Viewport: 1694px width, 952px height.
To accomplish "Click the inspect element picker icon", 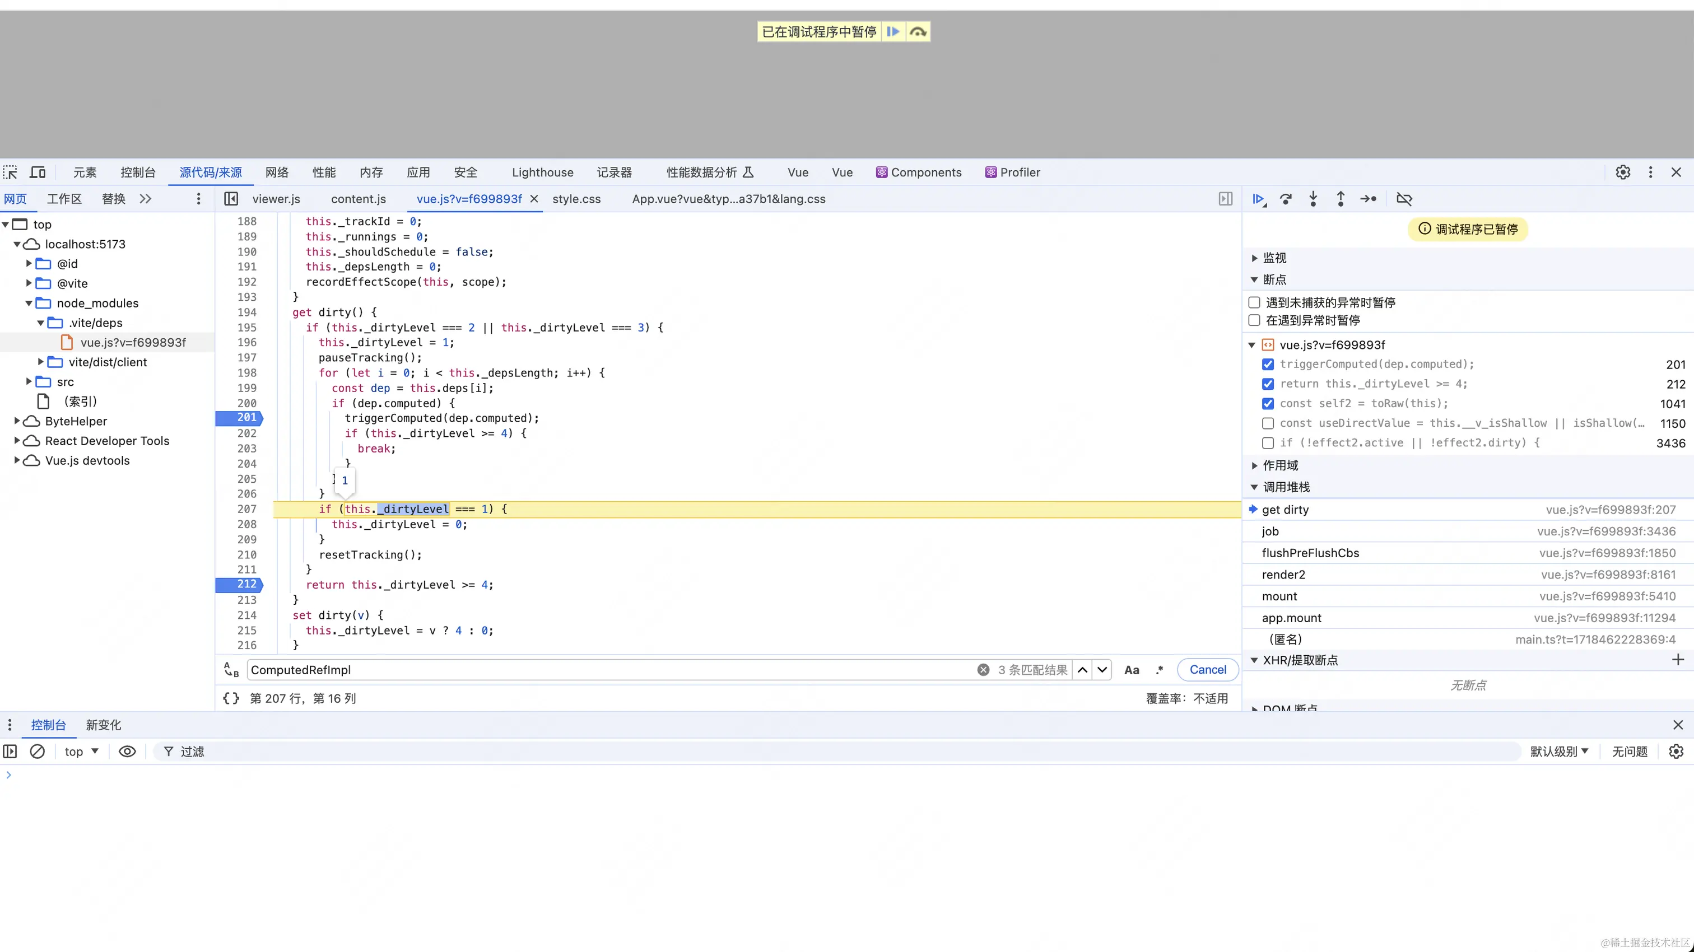I will [x=11, y=172].
